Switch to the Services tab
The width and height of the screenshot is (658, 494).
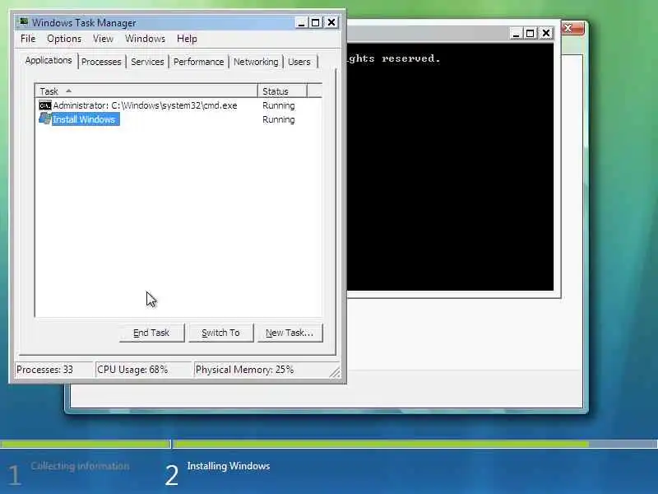pos(147,62)
